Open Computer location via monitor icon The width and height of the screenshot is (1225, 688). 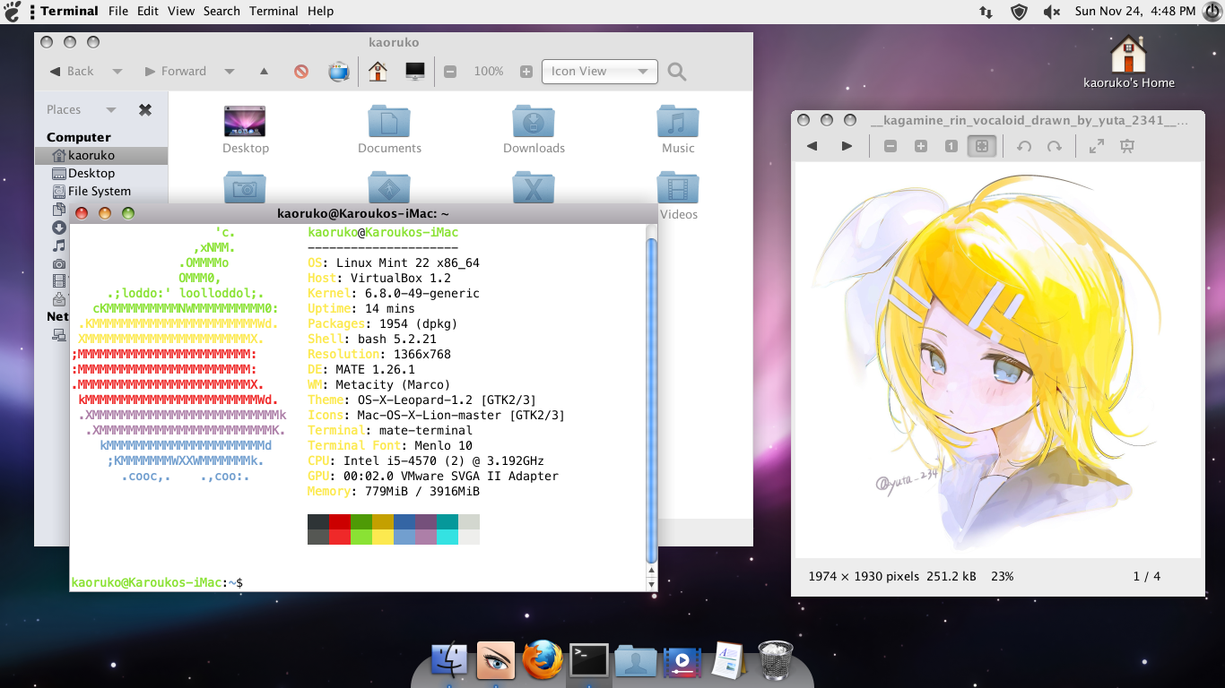tap(415, 71)
